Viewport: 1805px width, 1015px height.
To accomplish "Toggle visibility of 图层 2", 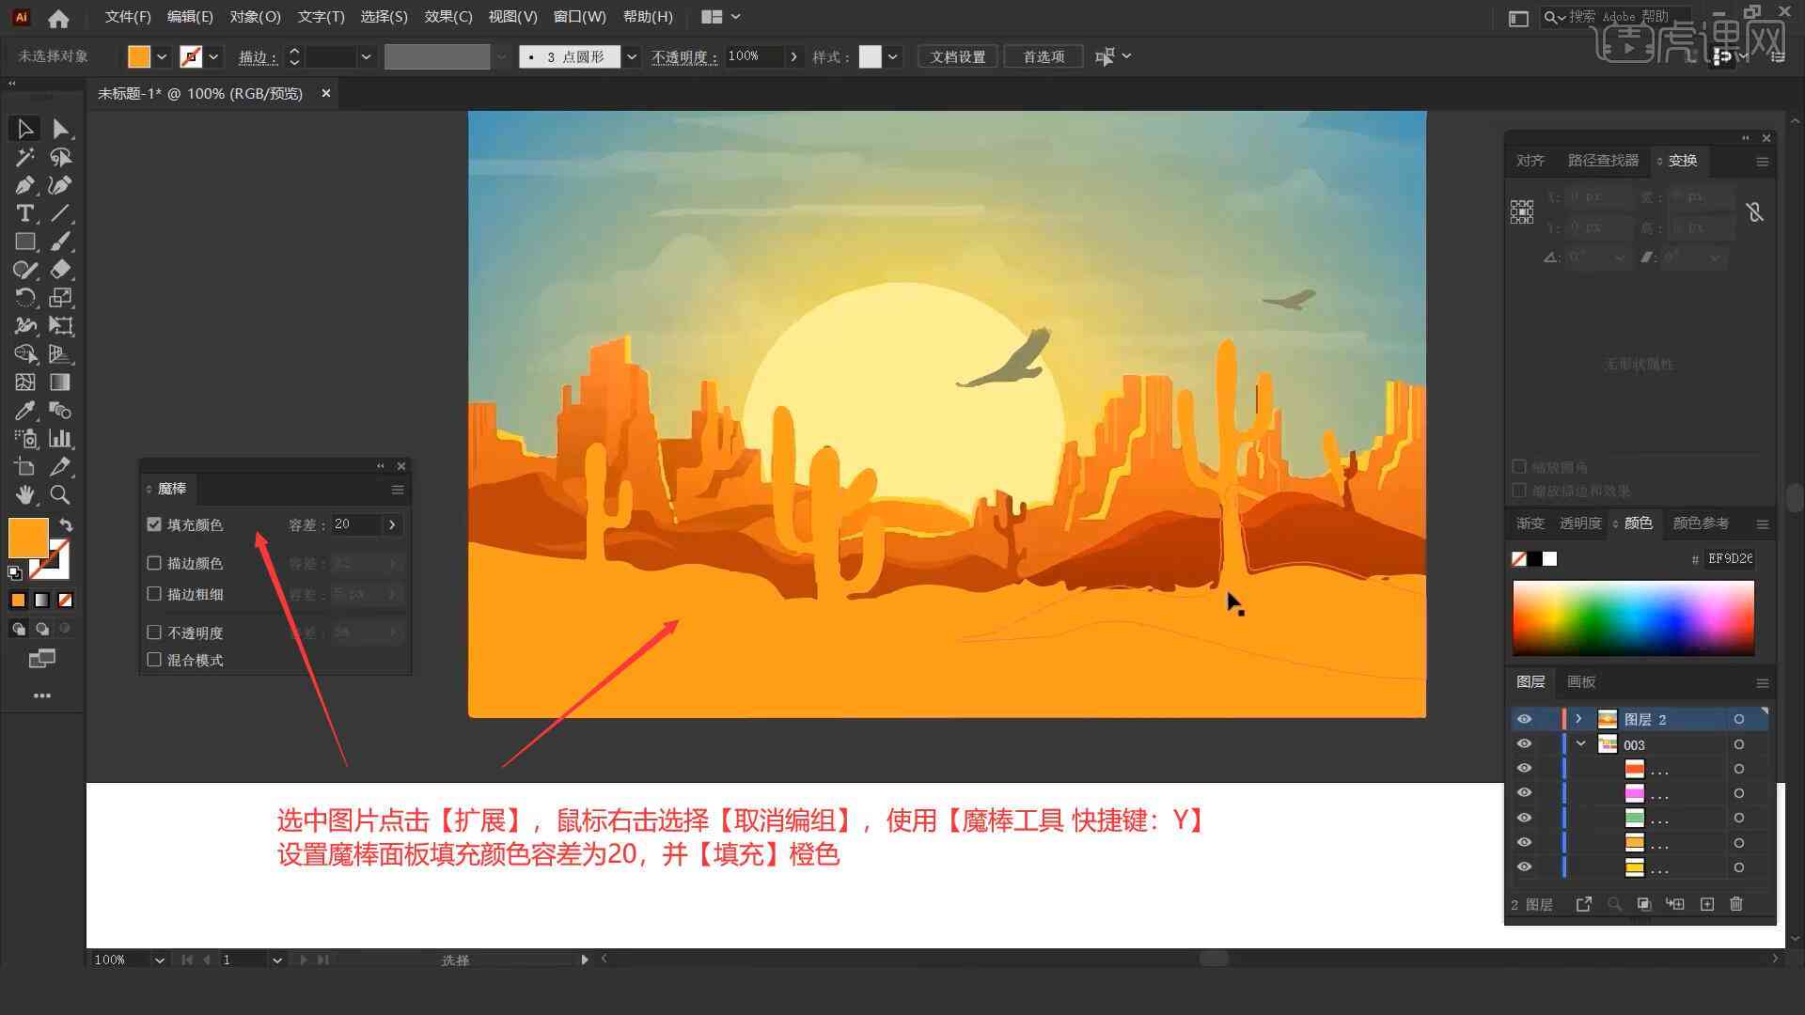I will tap(1524, 719).
